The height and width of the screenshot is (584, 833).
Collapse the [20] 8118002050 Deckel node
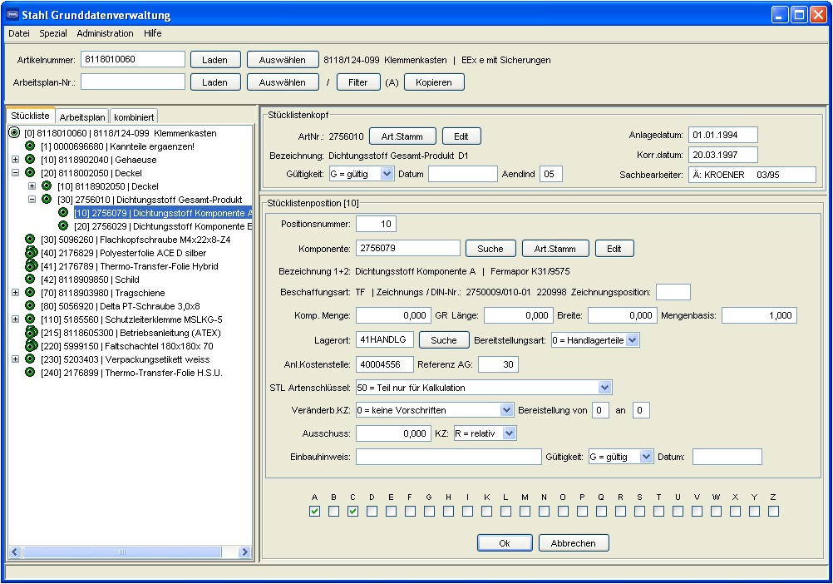16,173
